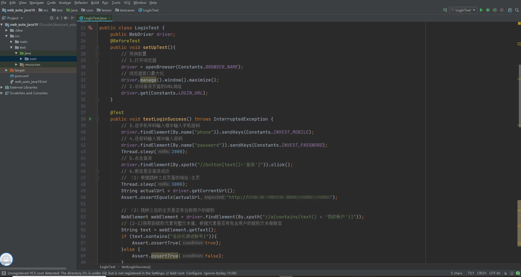Click testcases breadcrumb in navigation bar
This screenshot has height=277, width=521.
click(x=125, y=10)
